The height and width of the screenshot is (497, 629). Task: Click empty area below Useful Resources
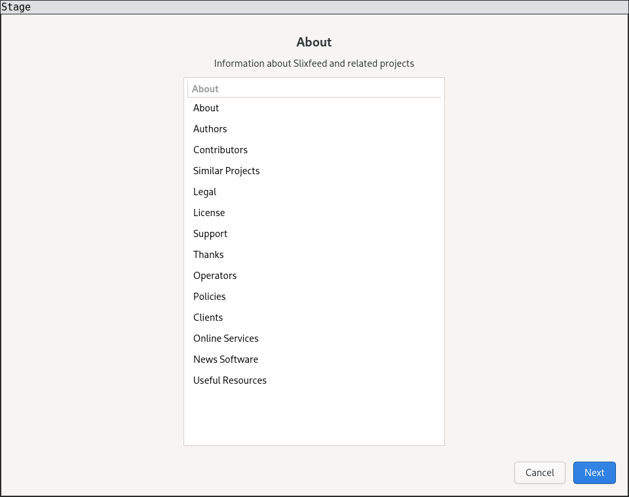pos(314,416)
